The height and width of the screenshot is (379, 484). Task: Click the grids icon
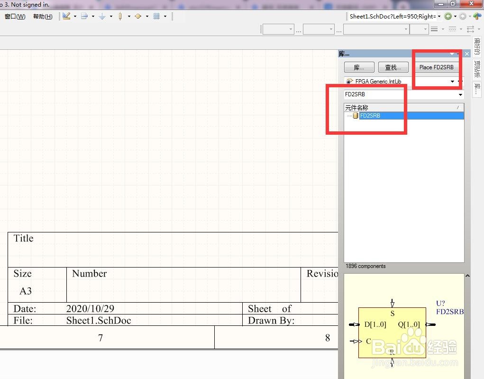pos(156,16)
